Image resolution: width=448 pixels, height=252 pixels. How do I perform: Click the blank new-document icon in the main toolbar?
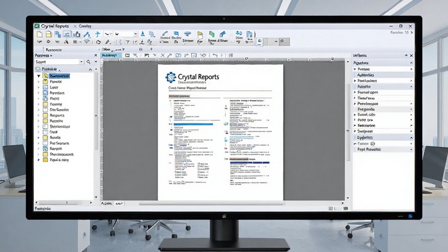click(x=39, y=34)
